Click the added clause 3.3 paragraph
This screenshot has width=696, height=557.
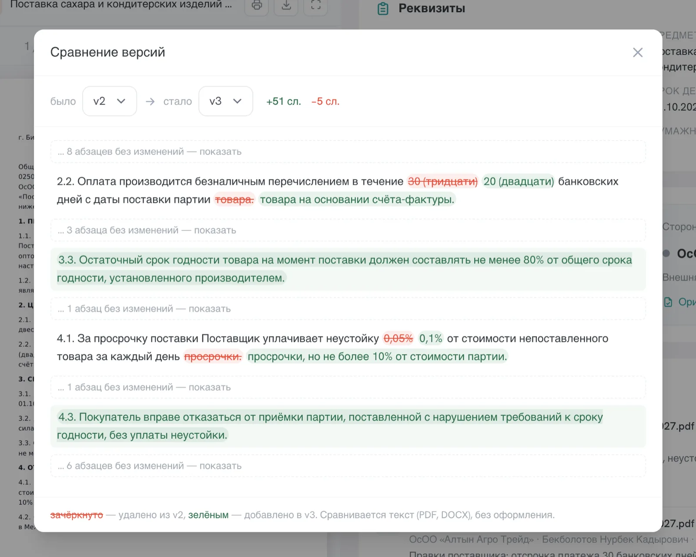click(348, 269)
